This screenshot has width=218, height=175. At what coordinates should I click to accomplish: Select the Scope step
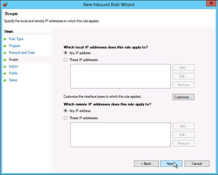[x=13, y=59]
